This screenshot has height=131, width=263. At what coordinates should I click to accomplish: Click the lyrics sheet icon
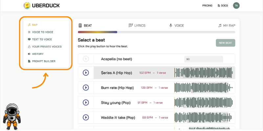point(131,26)
